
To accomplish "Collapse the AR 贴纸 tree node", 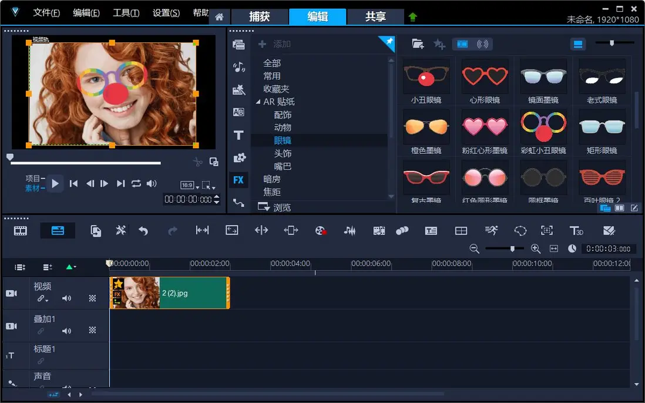I will point(258,102).
